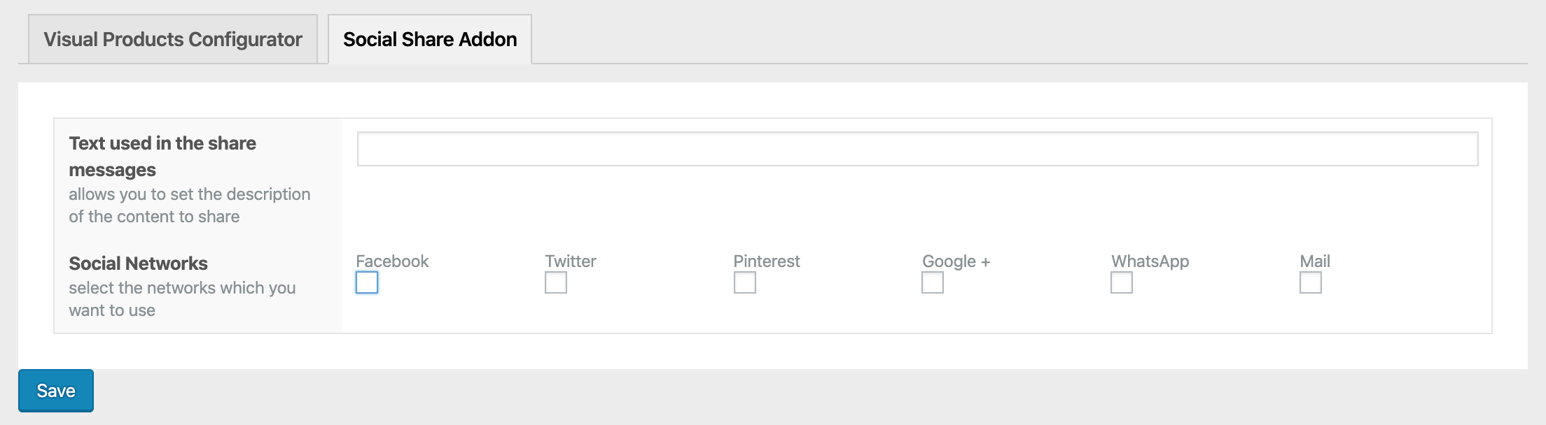
Task: Focus the share messages text field
Action: pyautogui.click(x=917, y=149)
